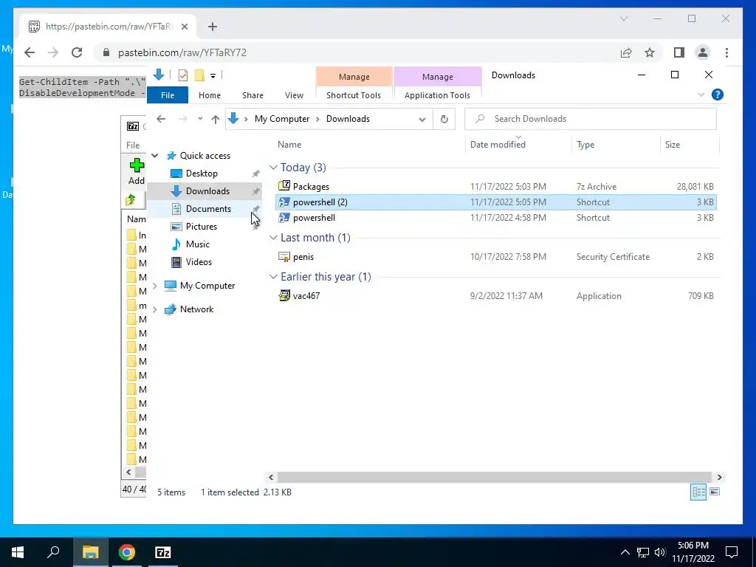Expand the Explorer ribbon chevron

[701, 95]
